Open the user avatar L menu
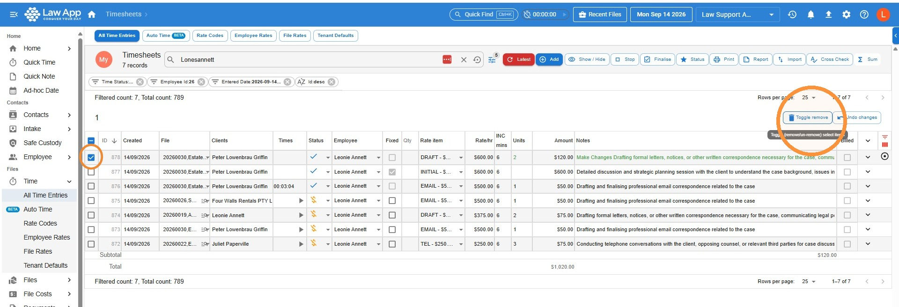Screen dimensions: 899x307 883,15
